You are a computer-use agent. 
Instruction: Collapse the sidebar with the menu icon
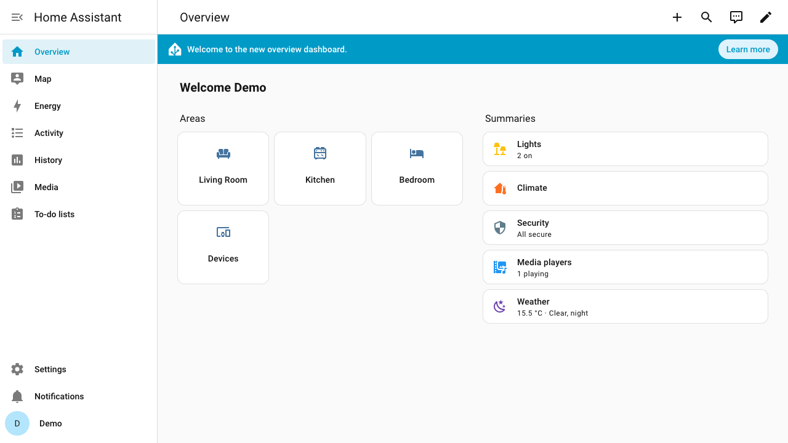pyautogui.click(x=17, y=17)
